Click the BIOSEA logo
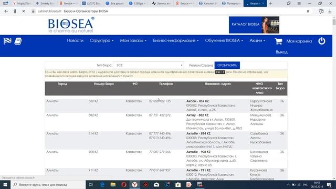Screen dimensions: 336x189 71,25
